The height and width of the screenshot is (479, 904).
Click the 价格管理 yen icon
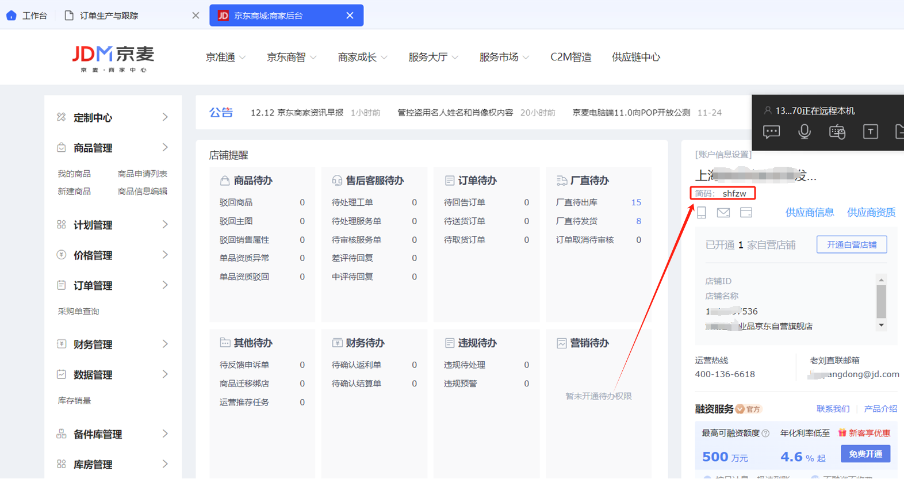pos(62,255)
